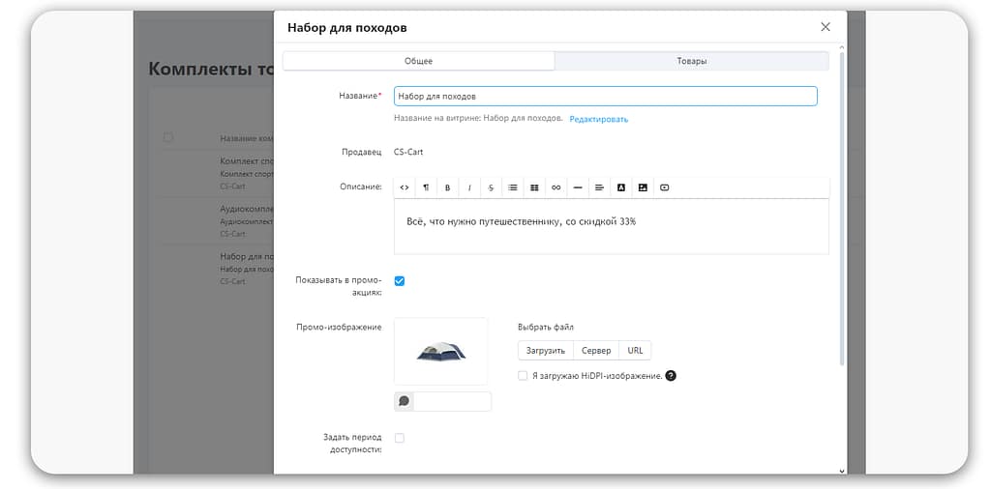
Task: Open text color picker in editor
Action: [621, 187]
